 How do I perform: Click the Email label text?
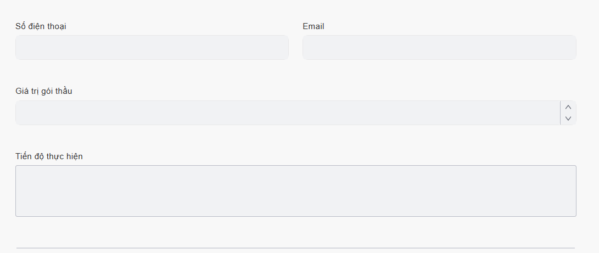coord(314,26)
